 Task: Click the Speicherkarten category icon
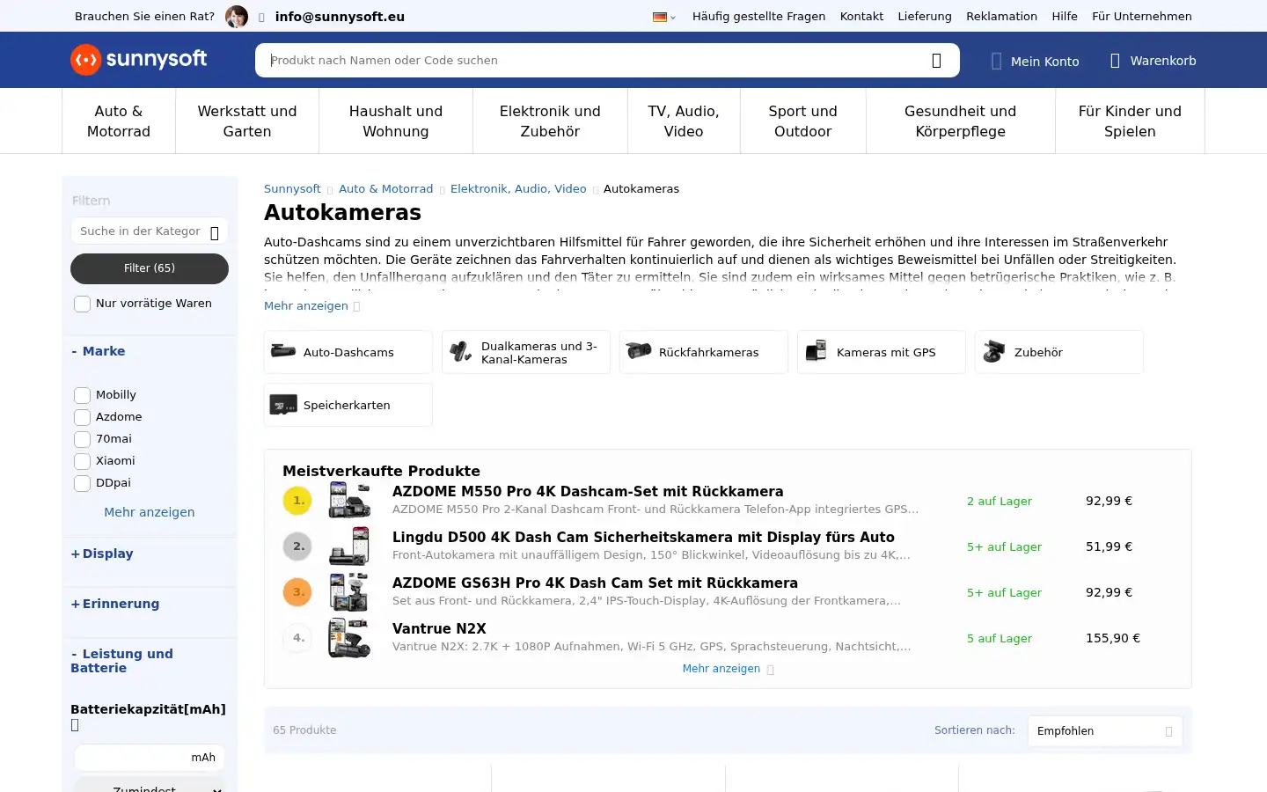[x=283, y=405]
